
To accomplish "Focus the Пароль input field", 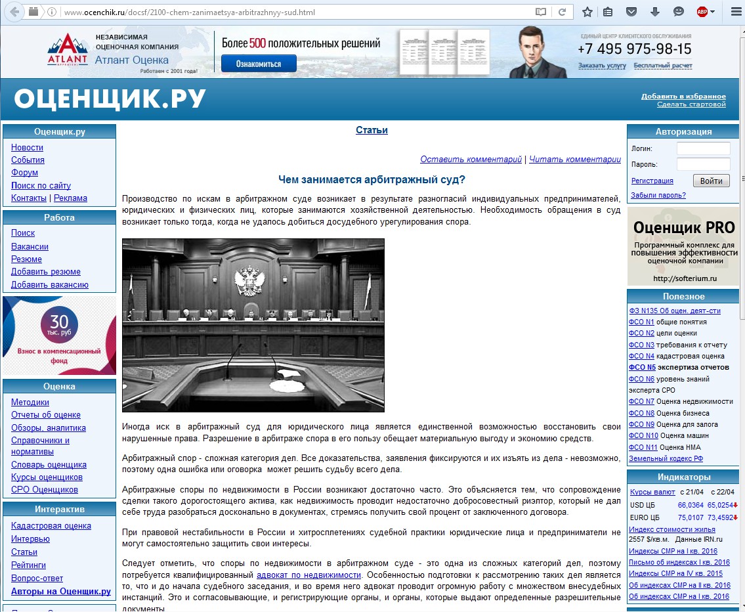I will point(703,164).
